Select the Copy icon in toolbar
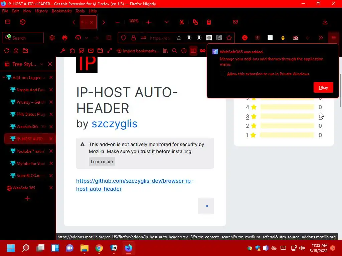The image size is (342, 256). (x=195, y=22)
